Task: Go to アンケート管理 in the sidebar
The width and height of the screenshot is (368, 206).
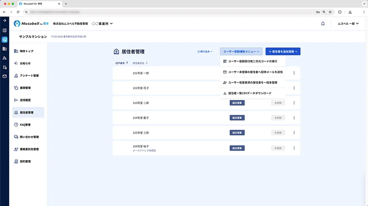Action: [29, 76]
